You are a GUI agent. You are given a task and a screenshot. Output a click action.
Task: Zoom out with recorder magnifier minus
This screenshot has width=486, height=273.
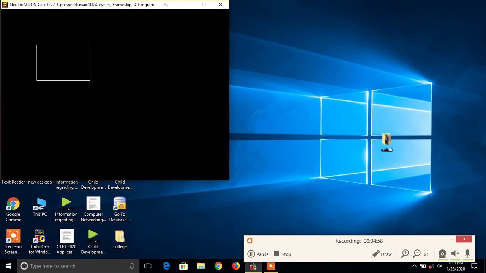click(x=417, y=254)
